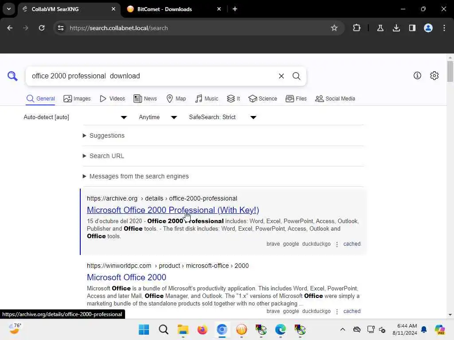The image size is (454, 340).
Task: Open the weather widget showing 76°
Action: click(x=15, y=329)
